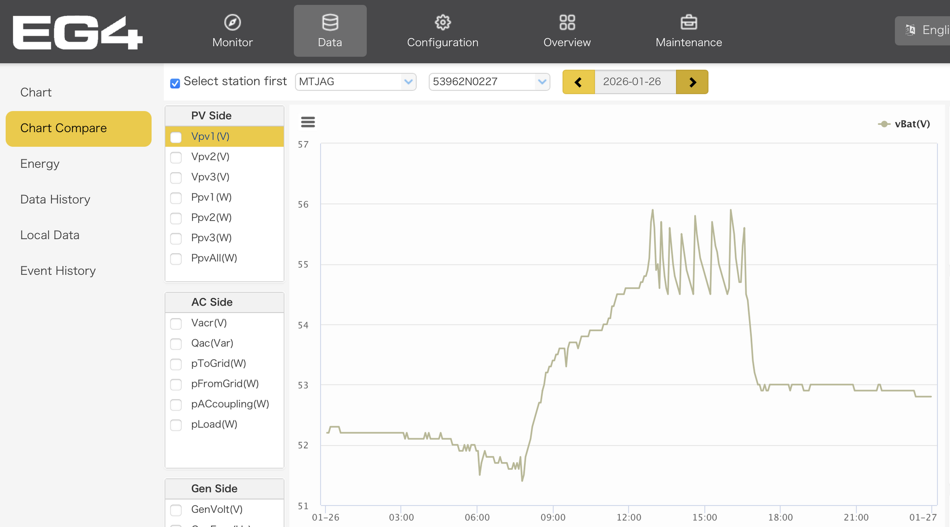950x527 pixels.
Task: Go to the previous day arrow
Action: pyautogui.click(x=578, y=82)
